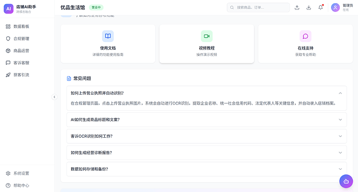The image size is (358, 192).
Task: Collapse the 如何上传营业执照 FAQ chevron
Action: pos(340,93)
